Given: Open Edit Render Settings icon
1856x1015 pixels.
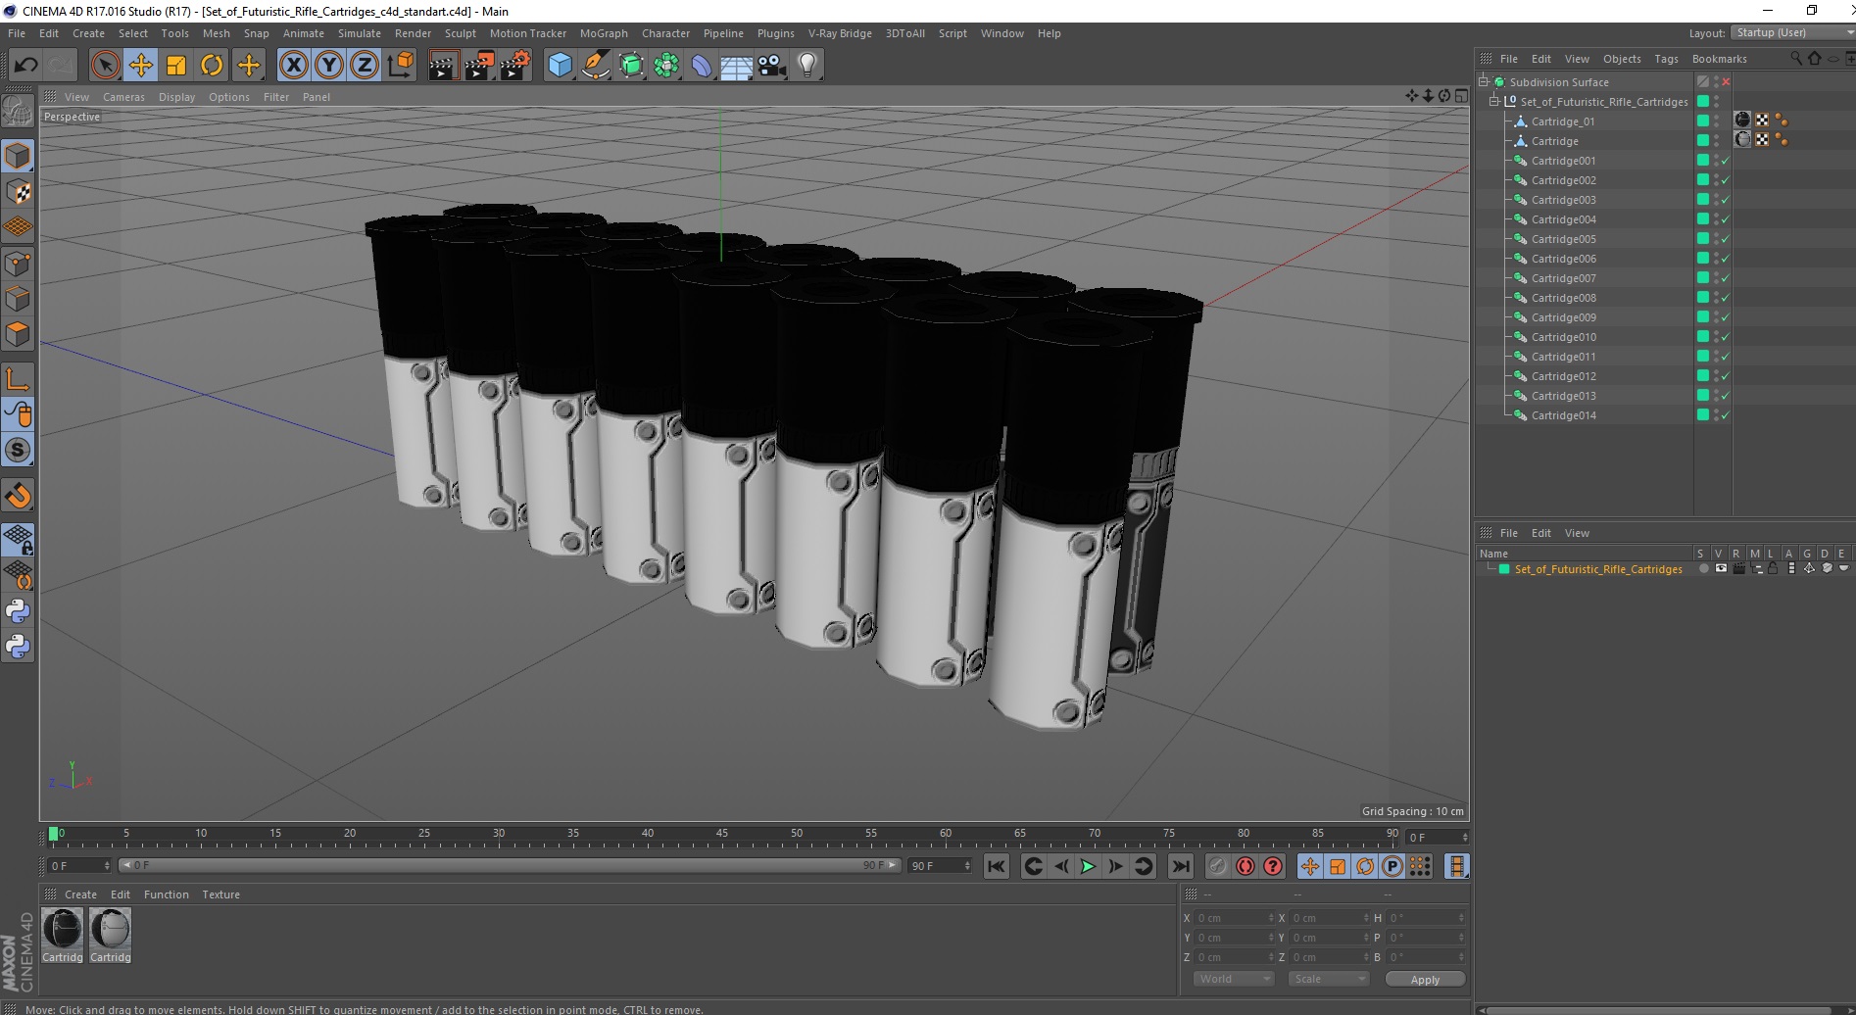Looking at the screenshot, I should 515,66.
